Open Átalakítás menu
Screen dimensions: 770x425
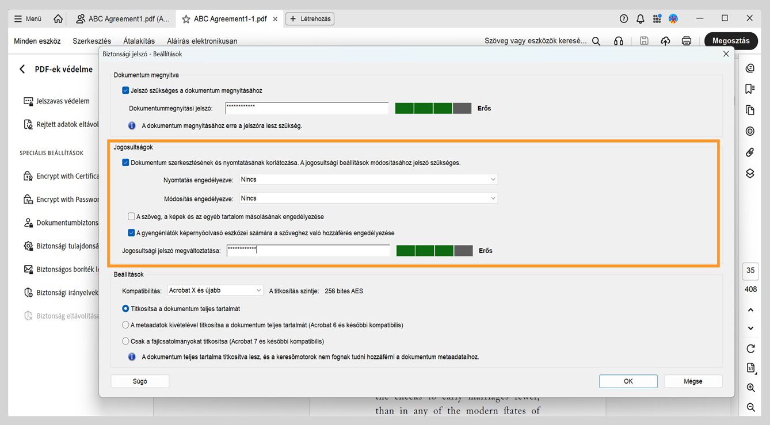139,41
